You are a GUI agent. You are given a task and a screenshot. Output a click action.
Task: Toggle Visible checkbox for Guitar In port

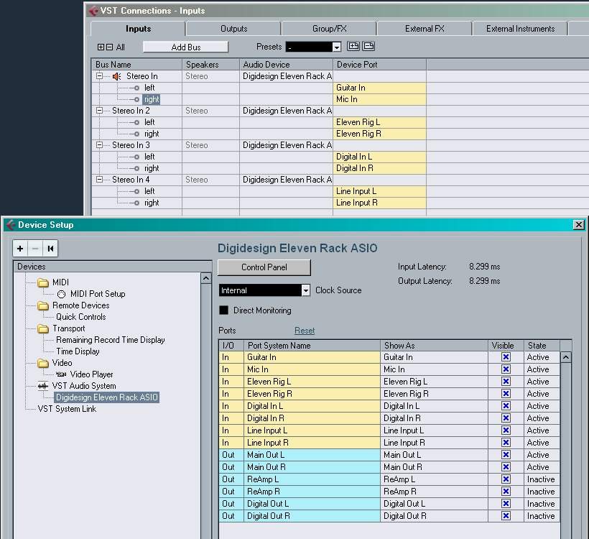point(506,357)
